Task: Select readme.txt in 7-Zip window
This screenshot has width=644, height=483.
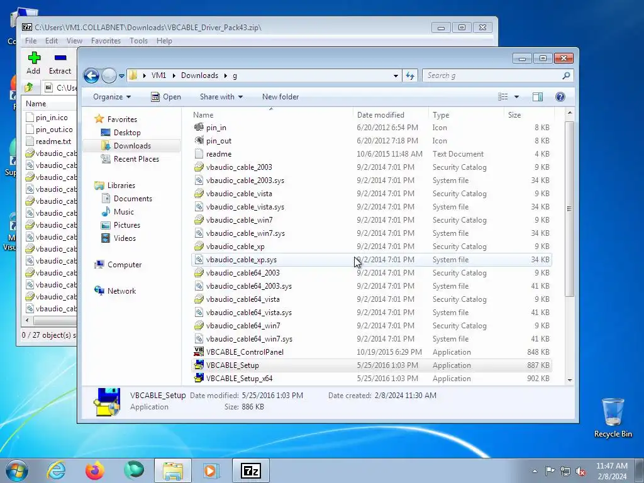Action: 48,142
